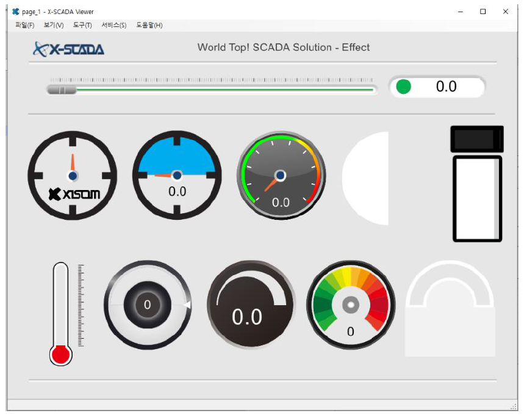Click the black rectangular indicator bar
524x416 pixels.
point(477,139)
